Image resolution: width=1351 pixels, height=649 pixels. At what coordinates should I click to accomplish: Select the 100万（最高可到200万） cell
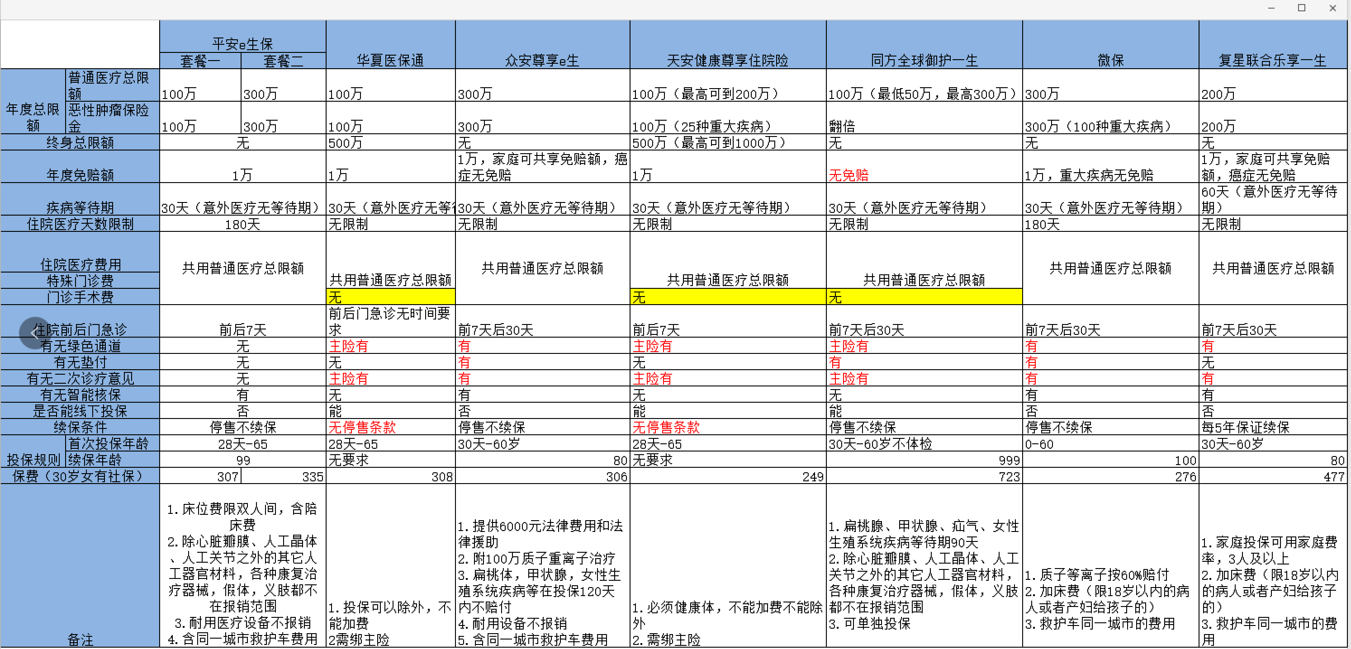727,85
